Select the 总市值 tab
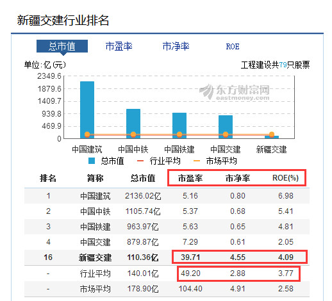The height and width of the screenshot is (301, 332). click(62, 46)
